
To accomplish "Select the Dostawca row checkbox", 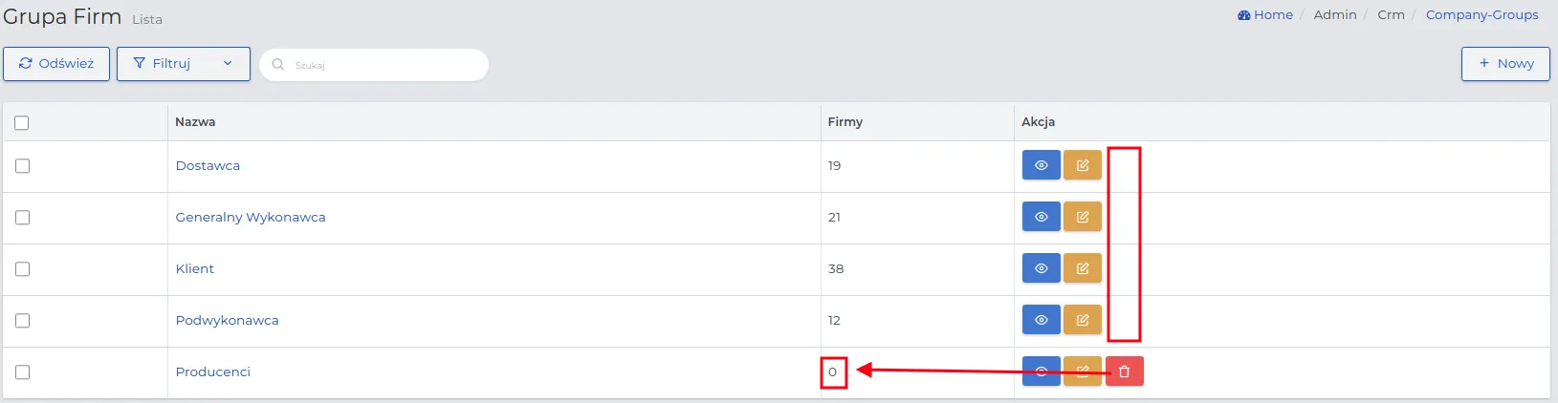I will (x=22, y=166).
